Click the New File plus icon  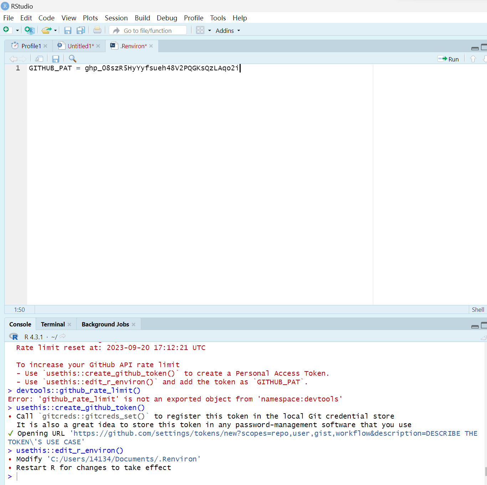point(6,30)
